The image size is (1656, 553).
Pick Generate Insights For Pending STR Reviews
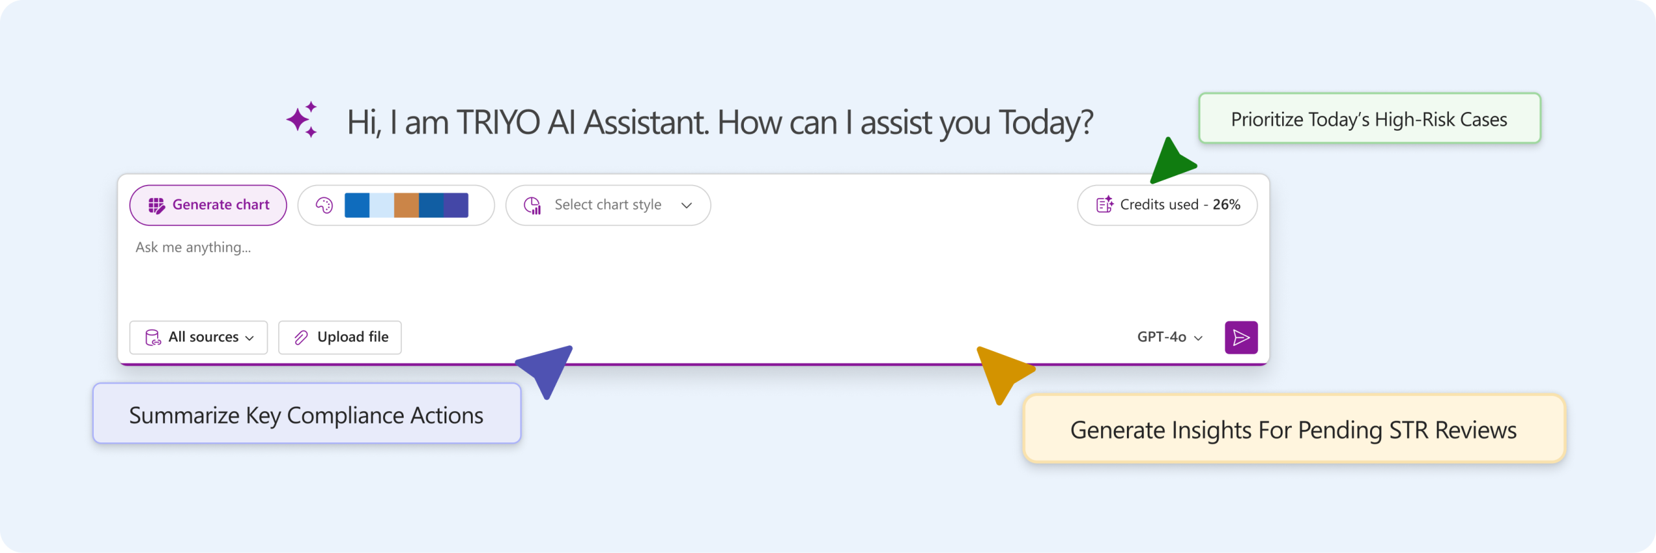[x=1293, y=429]
